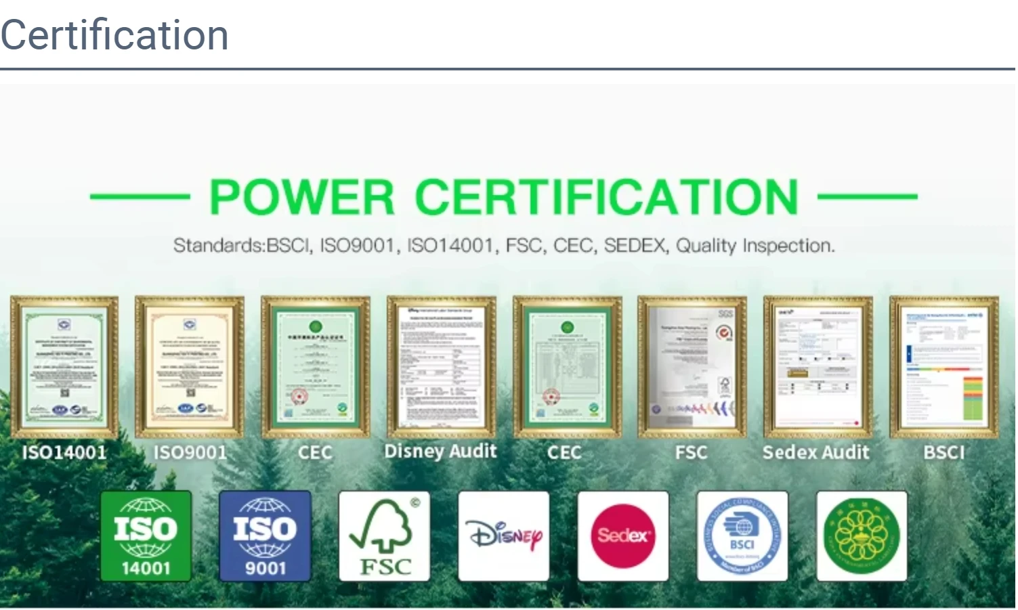This screenshot has height=610, width=1018.
Task: Open the framed ISO9001 certificate image
Action: point(190,367)
